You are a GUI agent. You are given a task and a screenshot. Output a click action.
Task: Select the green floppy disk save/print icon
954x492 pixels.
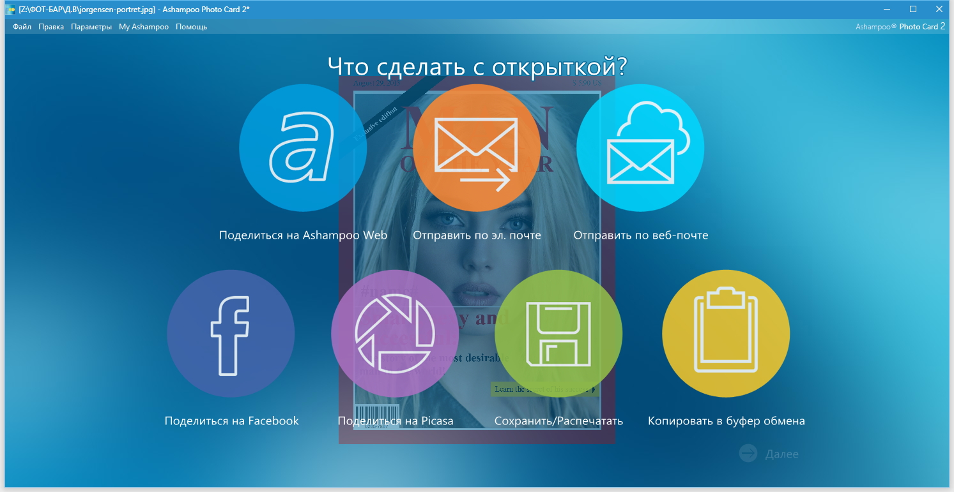pyautogui.click(x=558, y=333)
